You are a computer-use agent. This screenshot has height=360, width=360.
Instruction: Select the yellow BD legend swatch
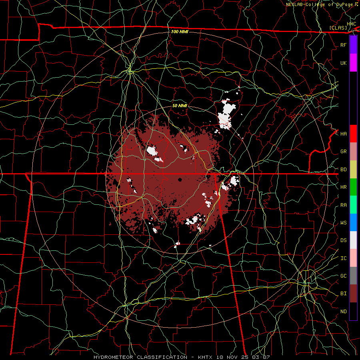pos(353,170)
